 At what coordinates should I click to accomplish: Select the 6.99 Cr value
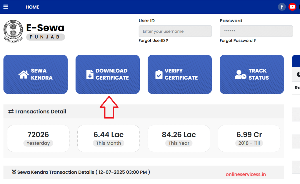[x=249, y=135]
